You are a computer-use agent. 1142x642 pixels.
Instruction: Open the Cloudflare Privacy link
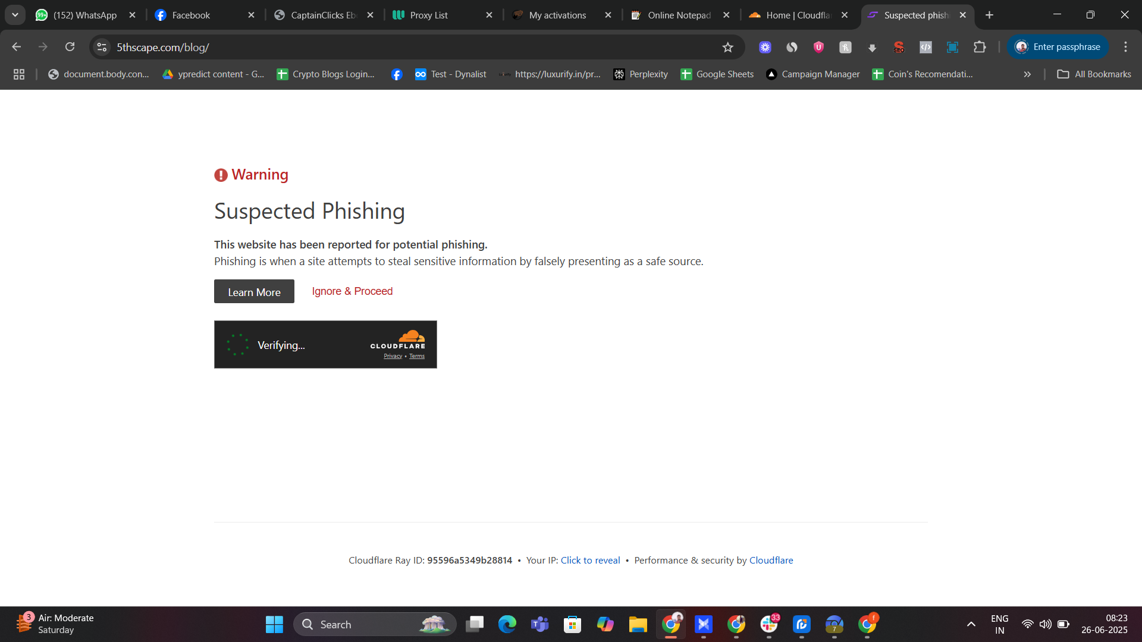(x=393, y=356)
